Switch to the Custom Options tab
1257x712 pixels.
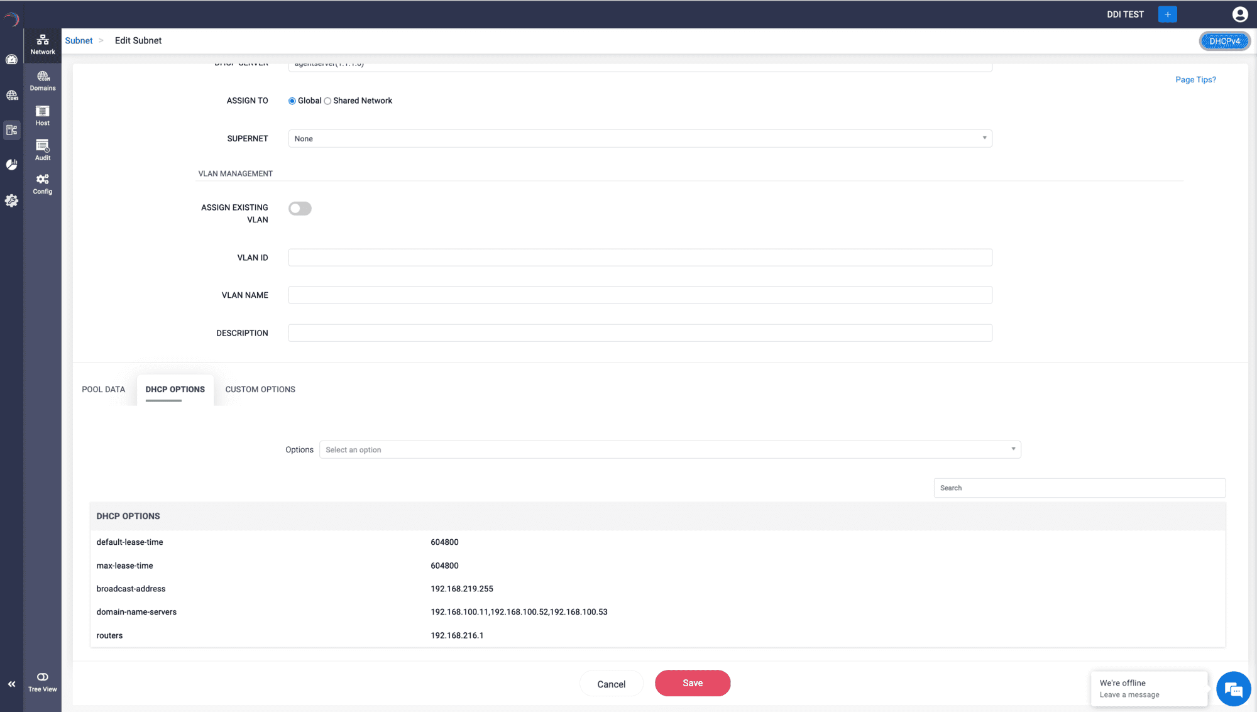(260, 390)
